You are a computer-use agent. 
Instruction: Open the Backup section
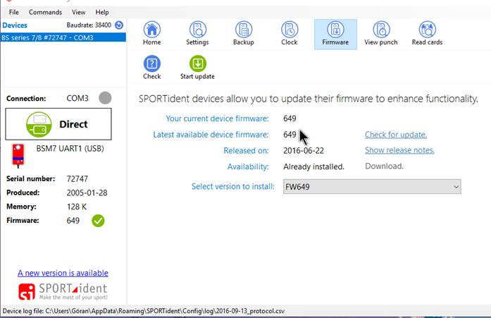(x=244, y=34)
